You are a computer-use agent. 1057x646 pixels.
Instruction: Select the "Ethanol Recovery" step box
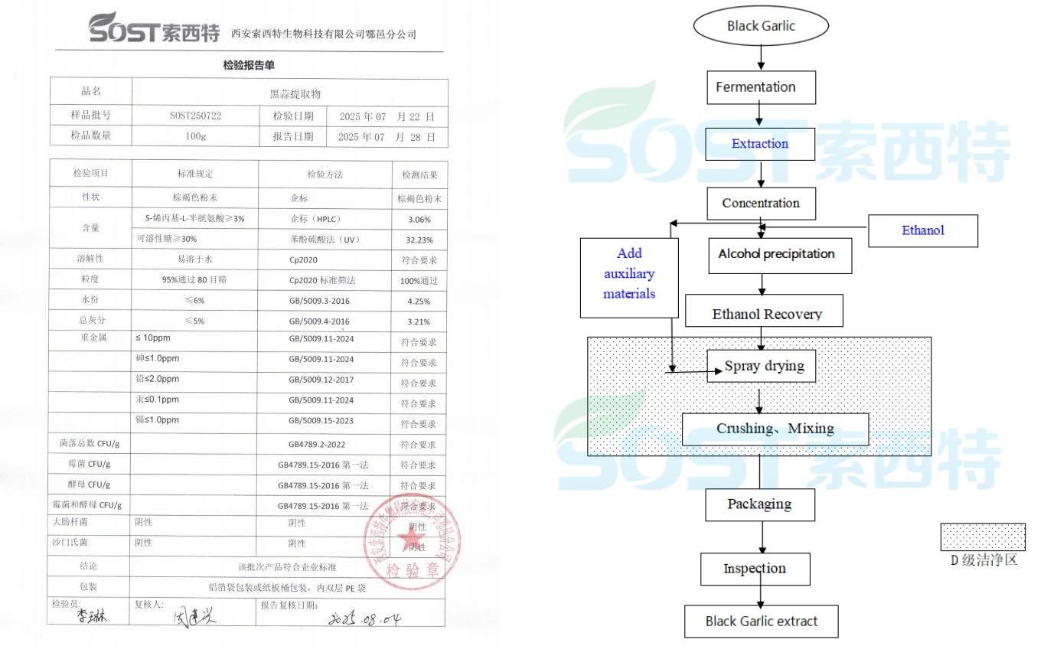pyautogui.click(x=765, y=312)
